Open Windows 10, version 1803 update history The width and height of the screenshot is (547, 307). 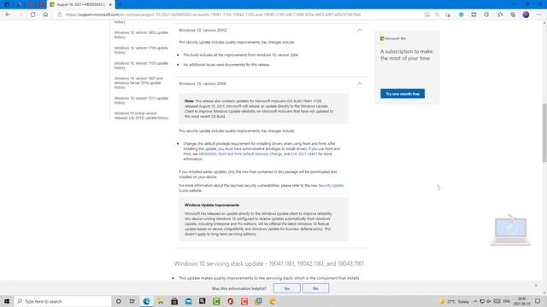coord(141,35)
